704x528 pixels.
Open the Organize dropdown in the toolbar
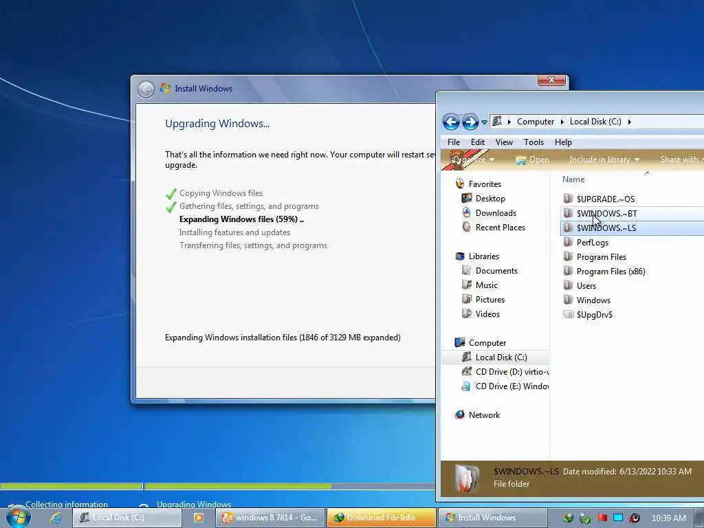click(472, 159)
